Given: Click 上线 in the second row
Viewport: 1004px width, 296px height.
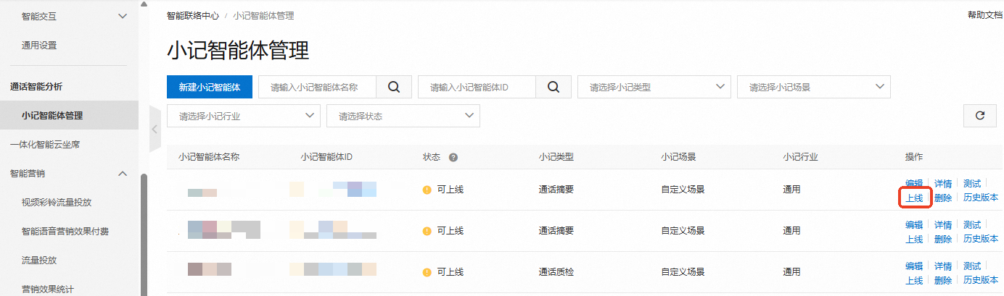Looking at the screenshot, I should tap(914, 239).
